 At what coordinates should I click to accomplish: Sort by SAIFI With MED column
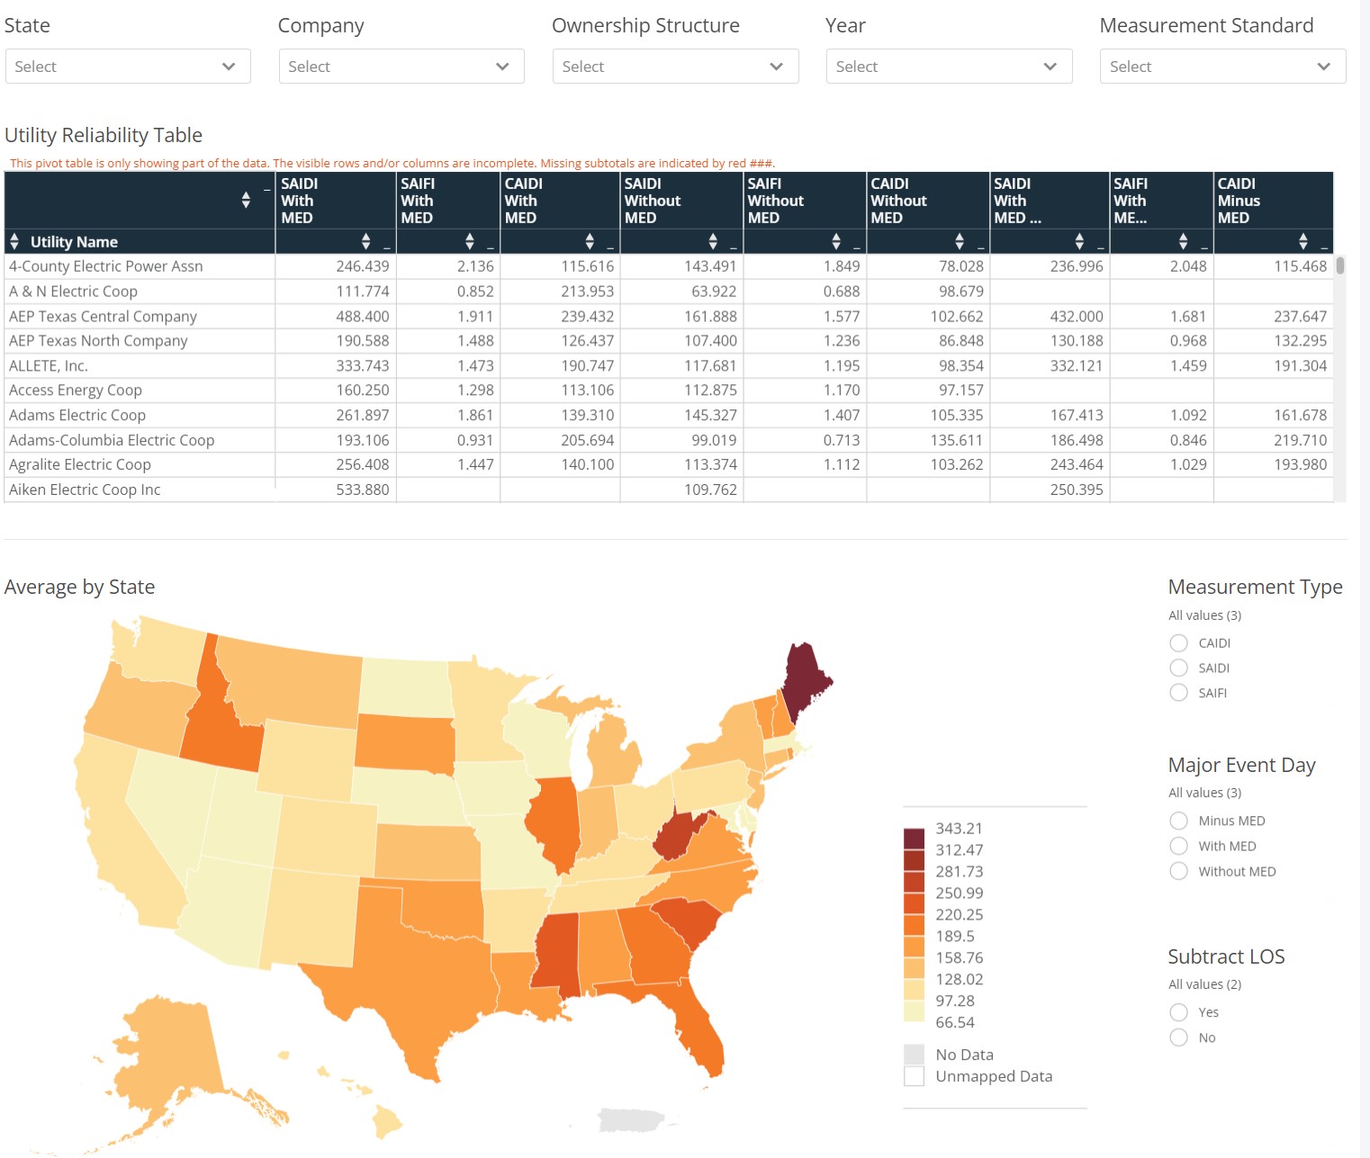469,241
